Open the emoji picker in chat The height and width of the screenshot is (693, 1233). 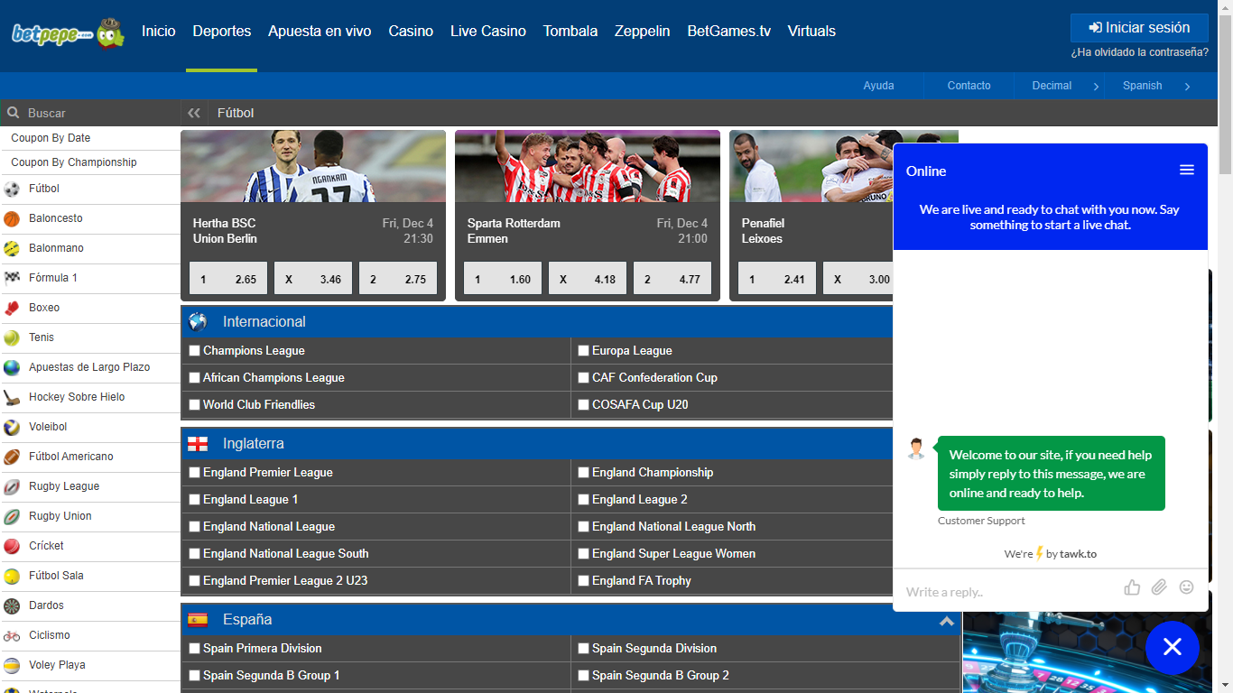click(1186, 587)
